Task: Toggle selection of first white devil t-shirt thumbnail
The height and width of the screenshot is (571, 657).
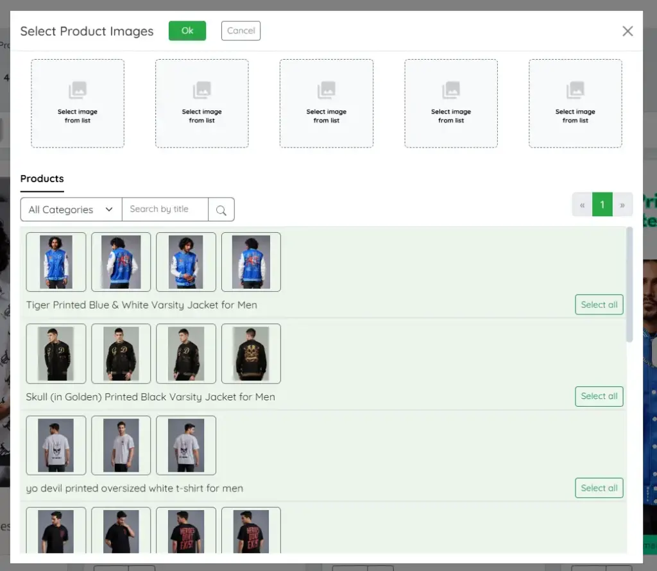Action: coord(56,445)
